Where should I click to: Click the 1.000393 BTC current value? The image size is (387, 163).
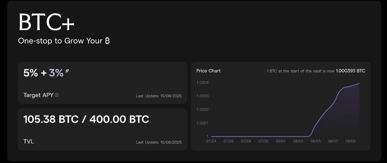(350, 71)
